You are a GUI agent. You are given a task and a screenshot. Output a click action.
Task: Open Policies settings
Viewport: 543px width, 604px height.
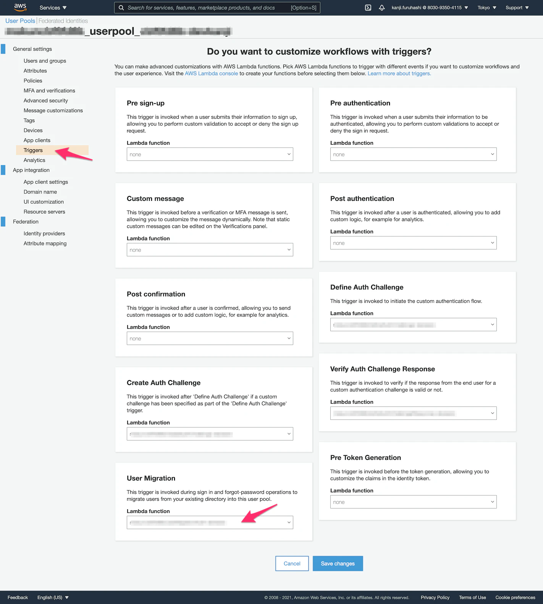pos(33,81)
